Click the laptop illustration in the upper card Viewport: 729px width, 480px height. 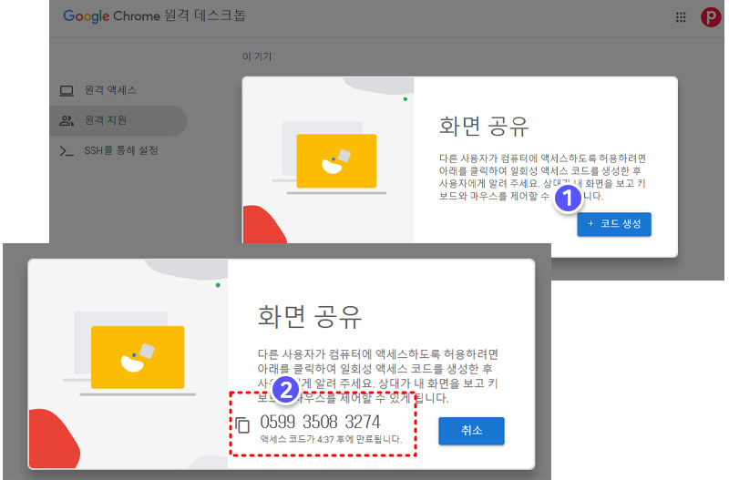(335, 161)
